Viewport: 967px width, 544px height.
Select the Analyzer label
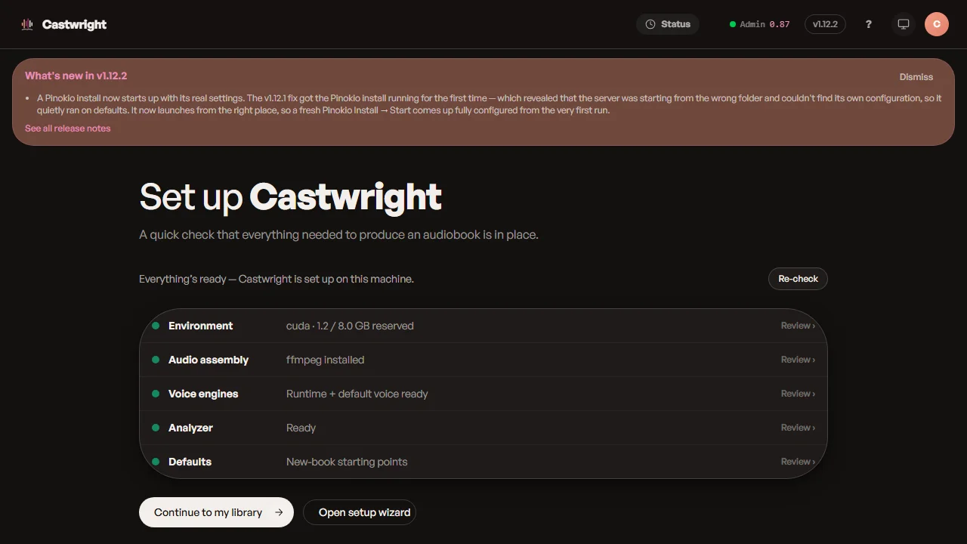click(190, 428)
